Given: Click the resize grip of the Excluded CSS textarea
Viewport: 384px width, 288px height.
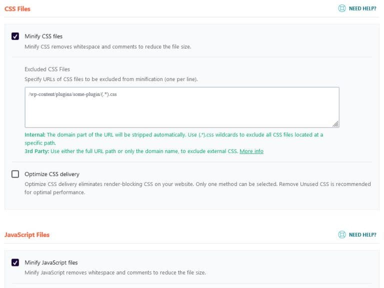Looking at the screenshot, I should point(335,124).
